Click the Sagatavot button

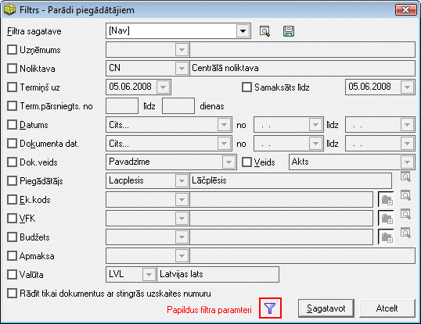click(x=326, y=308)
